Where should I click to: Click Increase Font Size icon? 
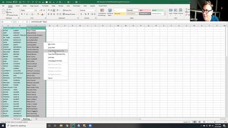(x=42, y=10)
